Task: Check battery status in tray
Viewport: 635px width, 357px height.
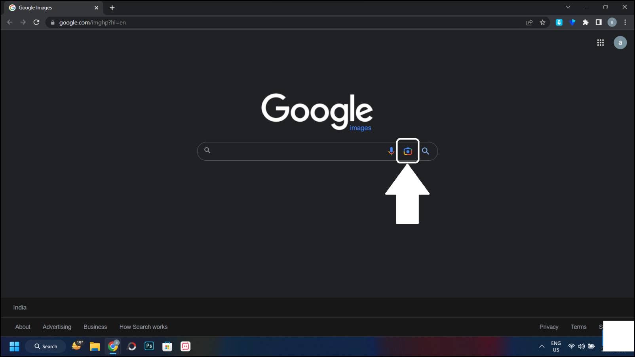Action: coord(591,346)
